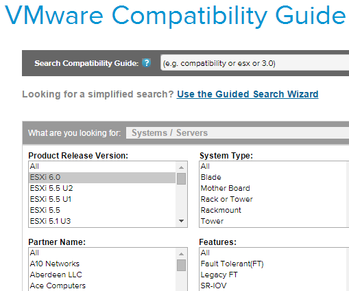
Task: Select the plain ESXi 5.5 version
Action: (102, 210)
